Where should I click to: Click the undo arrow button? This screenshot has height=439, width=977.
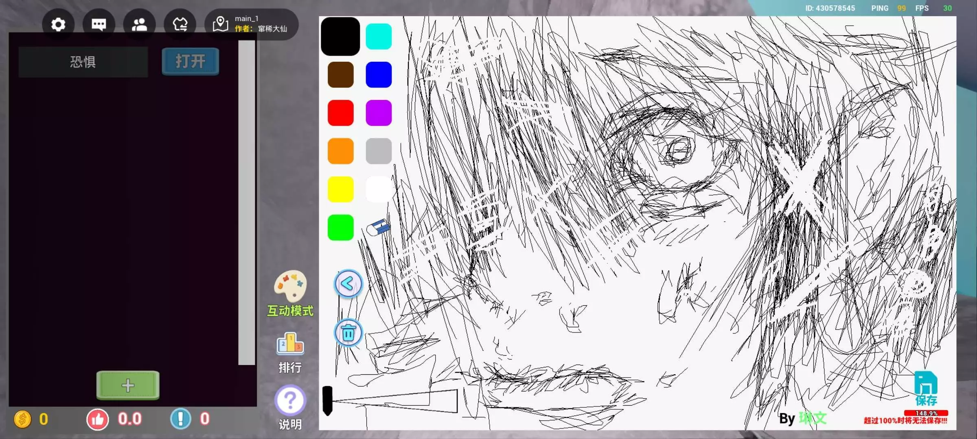tap(348, 284)
